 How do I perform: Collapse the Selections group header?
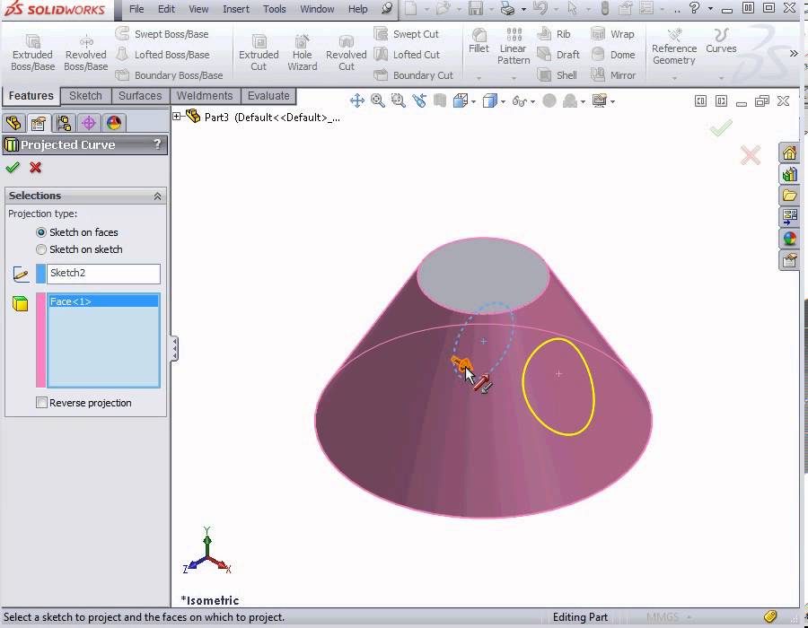pyautogui.click(x=158, y=196)
